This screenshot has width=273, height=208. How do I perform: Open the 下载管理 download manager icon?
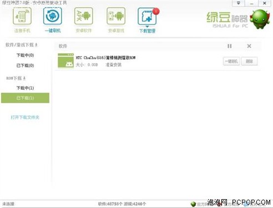(x=147, y=16)
